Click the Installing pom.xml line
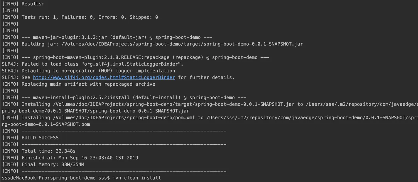Viewport: 418px width, 182px height. tap(209, 118)
